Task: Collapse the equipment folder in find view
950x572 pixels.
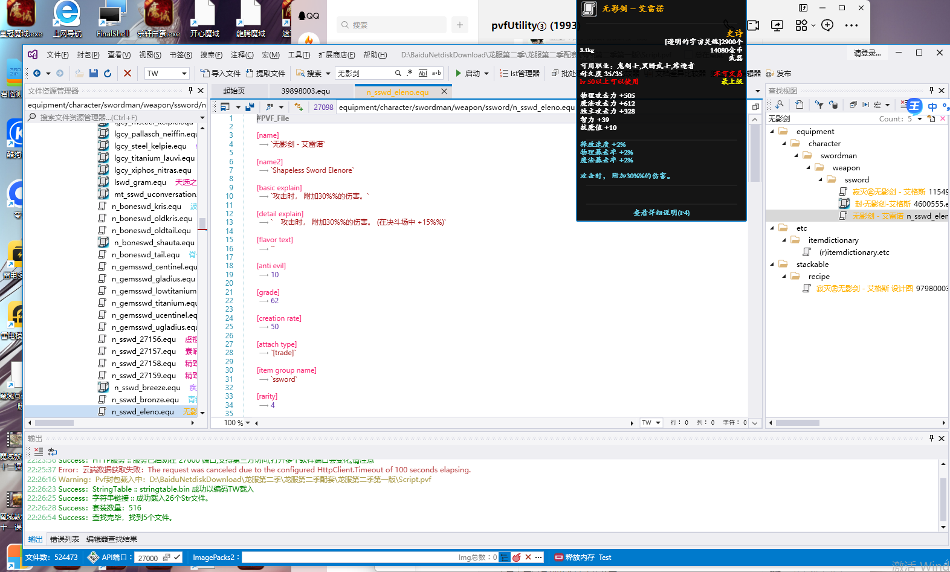Action: click(772, 132)
